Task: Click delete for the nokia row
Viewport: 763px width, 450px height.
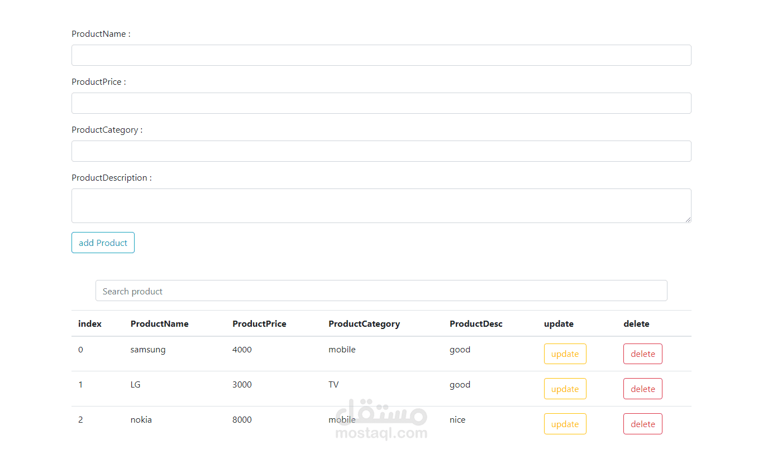Action: (642, 424)
